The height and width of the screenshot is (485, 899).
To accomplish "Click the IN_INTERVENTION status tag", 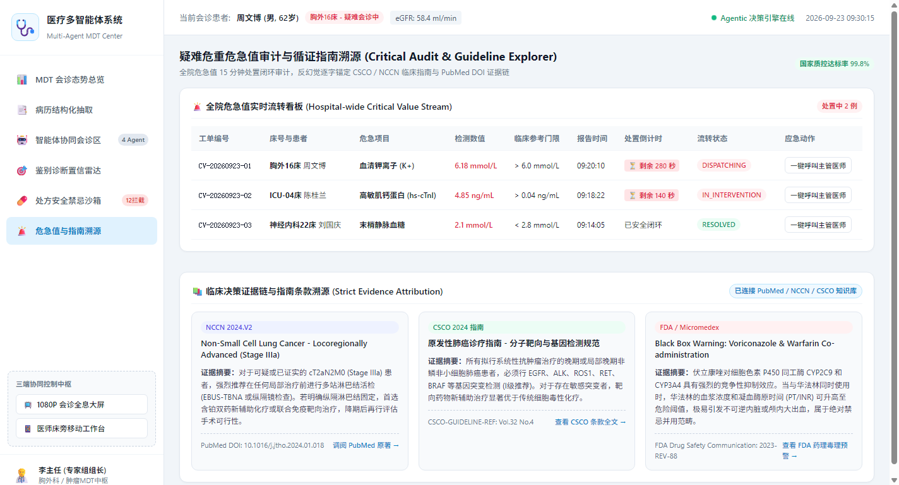I will coord(732,195).
